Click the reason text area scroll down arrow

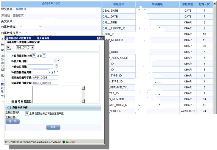[x=83, y=101]
